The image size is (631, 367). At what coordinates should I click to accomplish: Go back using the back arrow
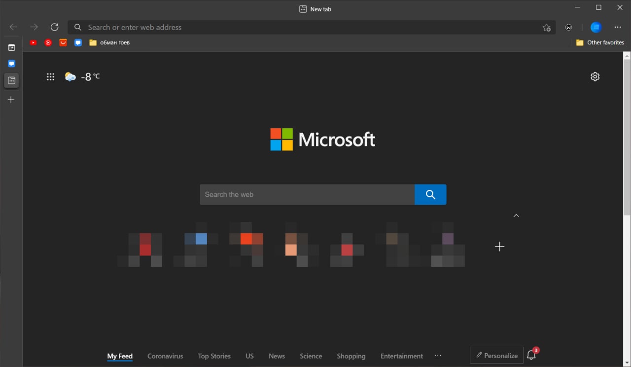[13, 27]
